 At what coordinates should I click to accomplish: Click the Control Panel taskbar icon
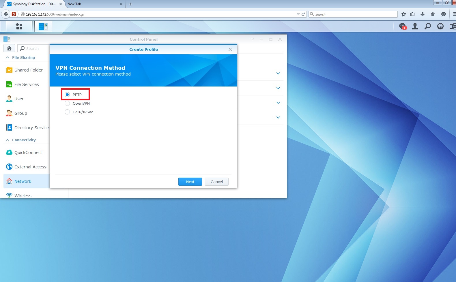pos(43,27)
